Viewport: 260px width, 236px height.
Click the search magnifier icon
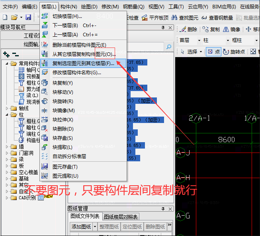169,47
